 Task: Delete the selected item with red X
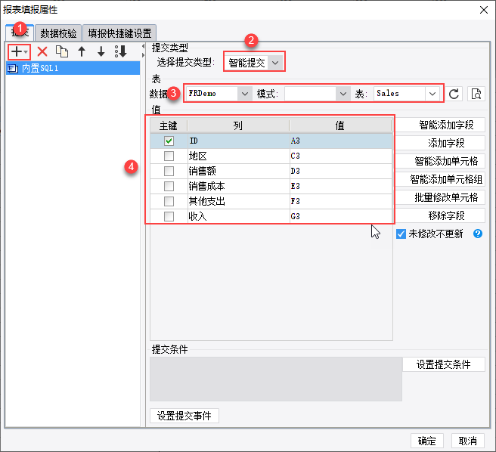tap(42, 51)
